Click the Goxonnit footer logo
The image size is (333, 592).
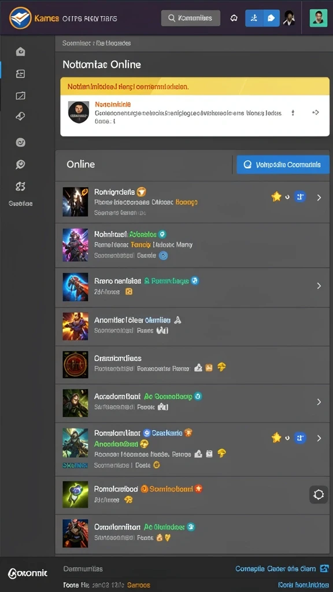point(28,573)
